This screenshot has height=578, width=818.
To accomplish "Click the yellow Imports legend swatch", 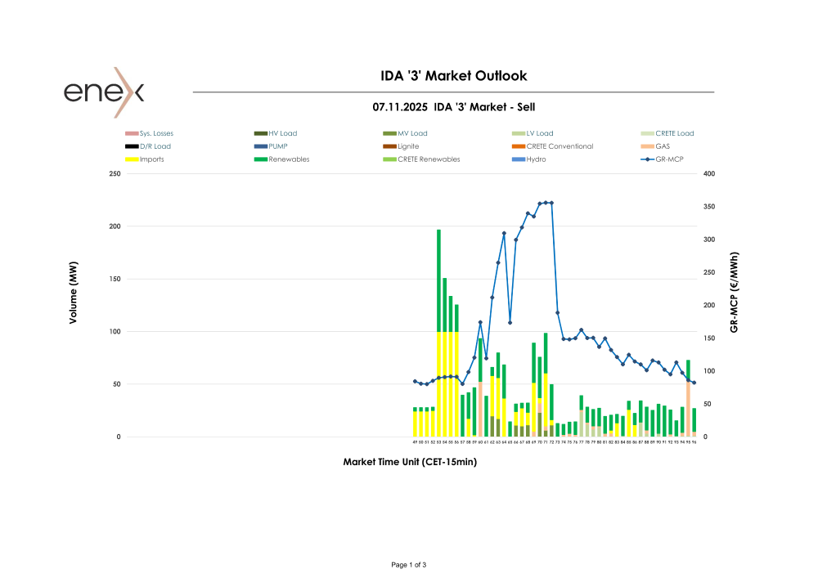I will 131,159.
